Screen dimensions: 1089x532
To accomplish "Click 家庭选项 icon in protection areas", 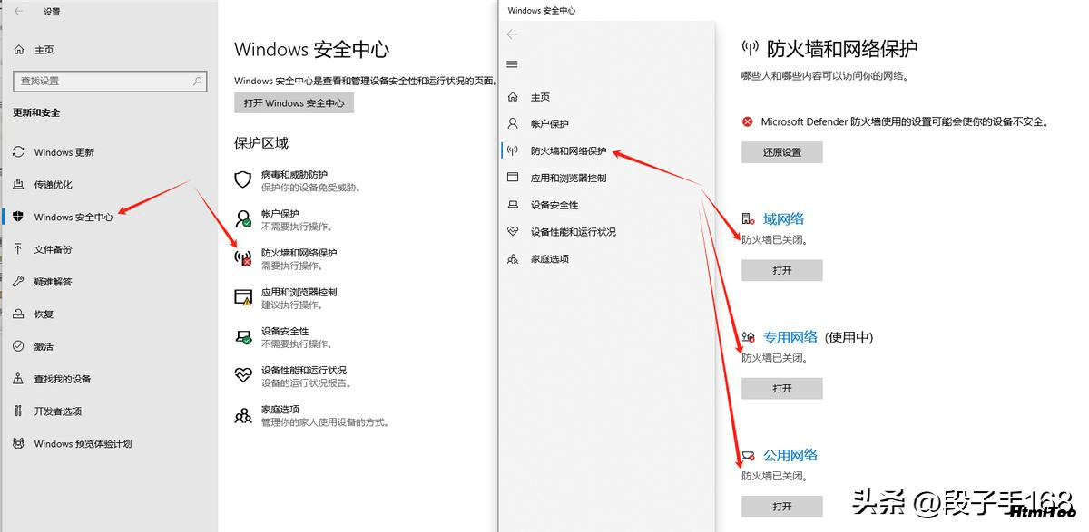I will (242, 415).
